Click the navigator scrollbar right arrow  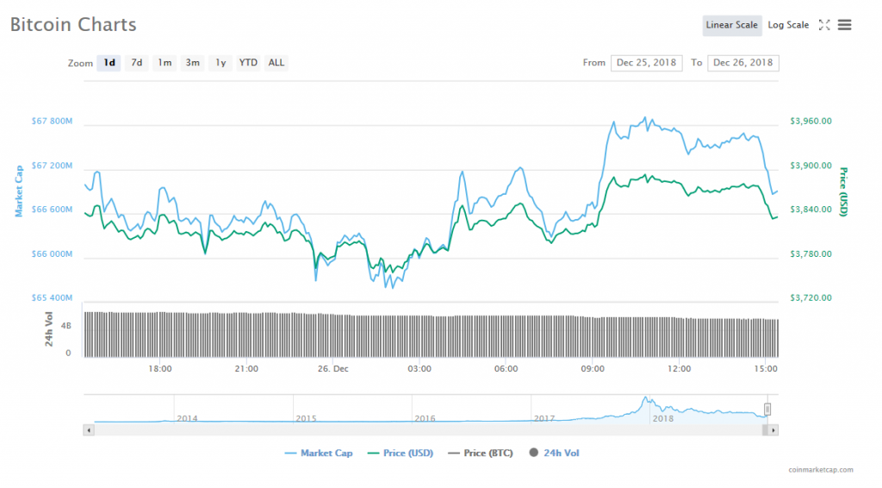[x=773, y=429]
